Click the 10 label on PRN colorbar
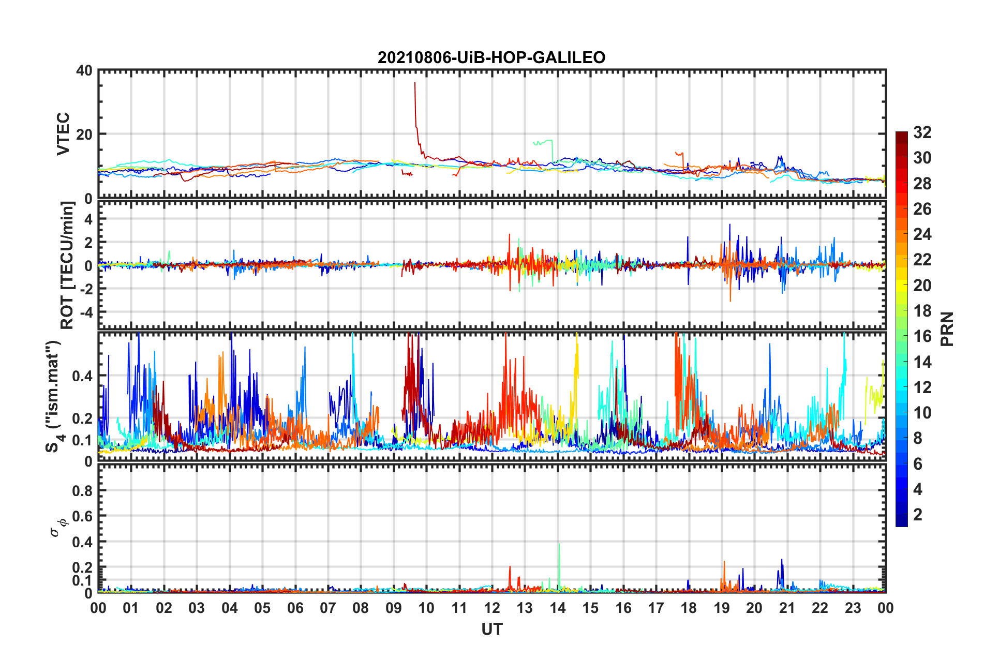This screenshot has width=984, height=658. coord(922,413)
